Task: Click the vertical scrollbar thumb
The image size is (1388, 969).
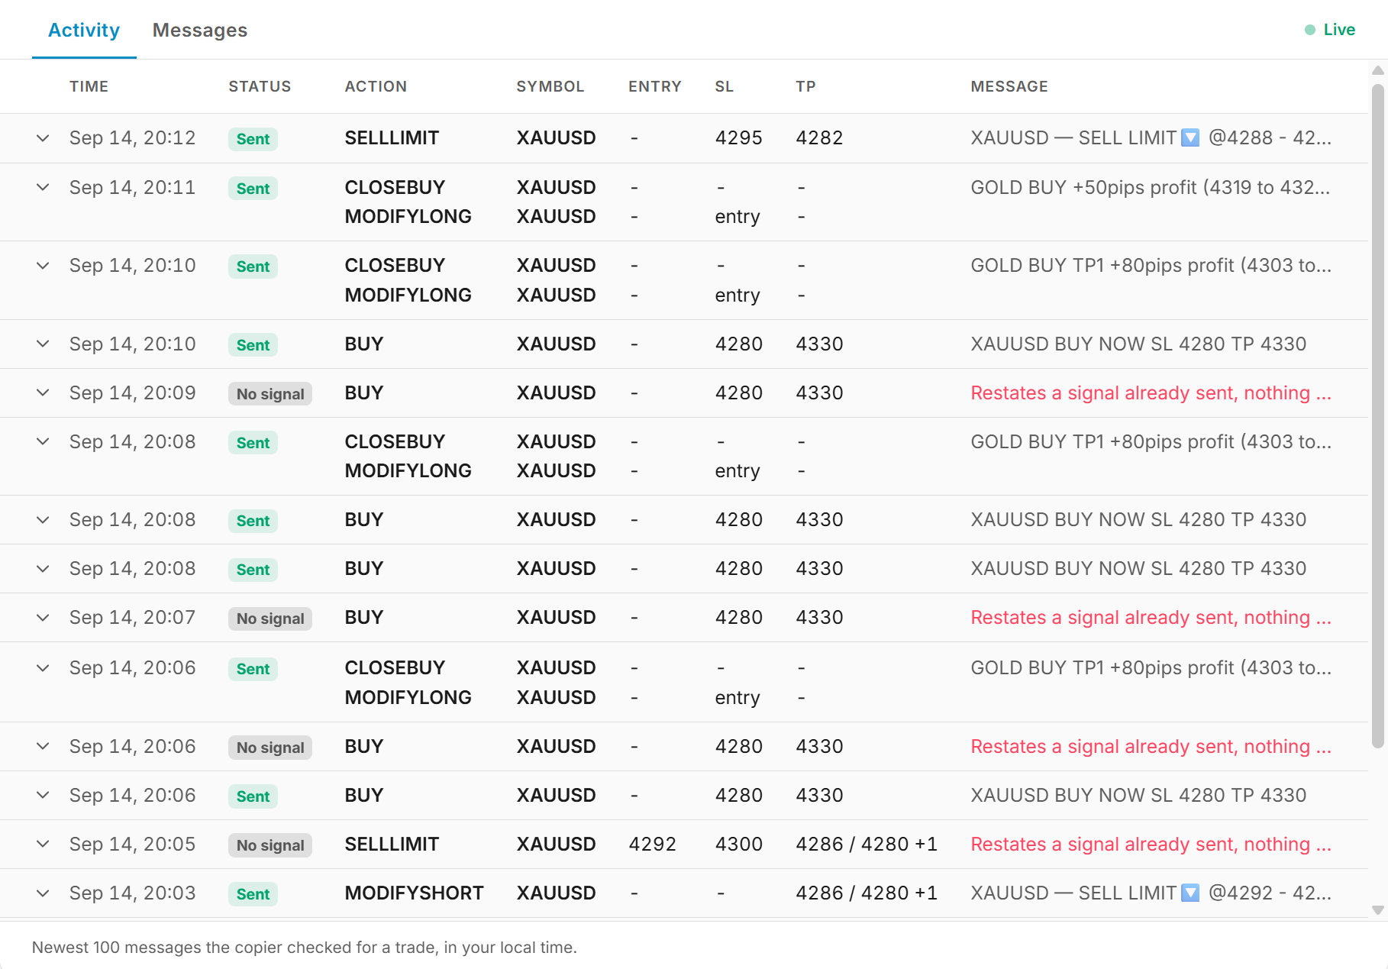Action: [x=1377, y=416]
